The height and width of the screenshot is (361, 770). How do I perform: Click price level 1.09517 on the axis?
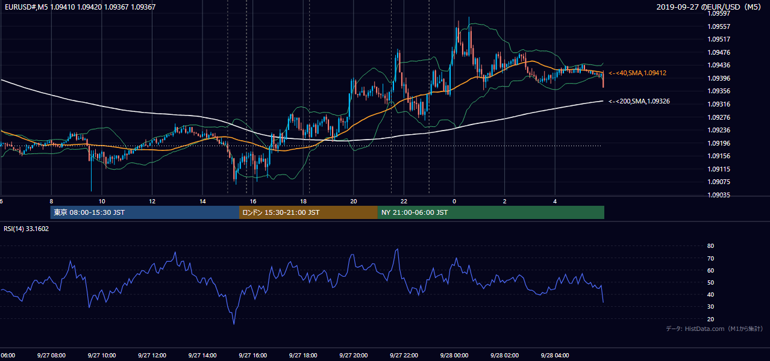coord(719,39)
